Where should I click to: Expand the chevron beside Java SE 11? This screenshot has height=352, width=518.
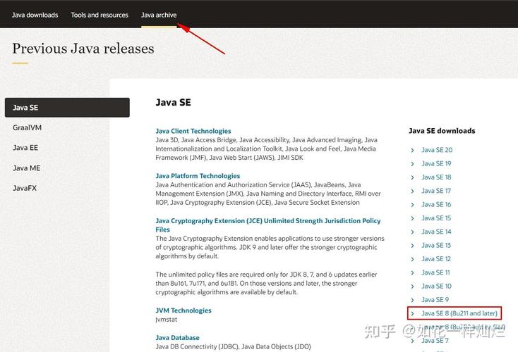point(412,273)
